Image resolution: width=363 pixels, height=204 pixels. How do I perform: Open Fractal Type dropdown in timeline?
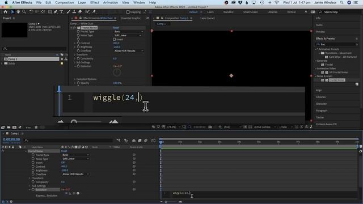75,155
